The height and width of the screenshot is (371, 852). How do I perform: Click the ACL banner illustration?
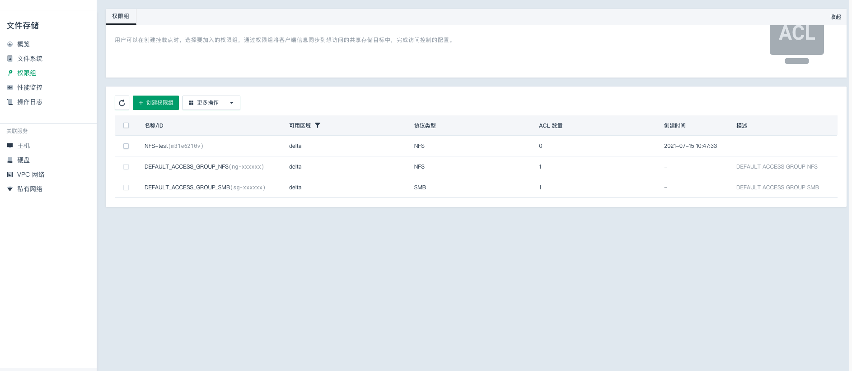tap(797, 45)
